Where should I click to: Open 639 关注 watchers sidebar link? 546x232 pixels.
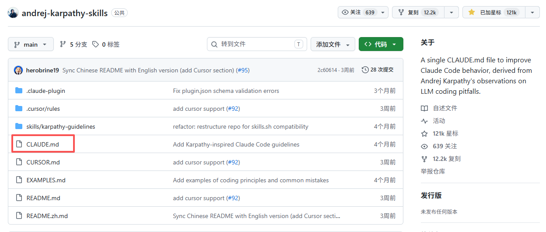tap(444, 146)
